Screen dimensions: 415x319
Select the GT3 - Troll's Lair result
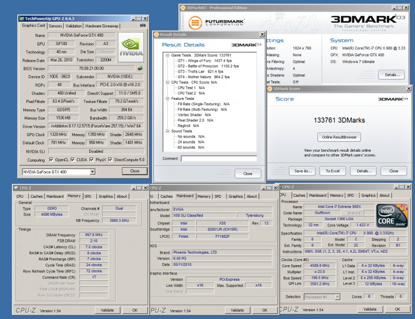click(200, 71)
